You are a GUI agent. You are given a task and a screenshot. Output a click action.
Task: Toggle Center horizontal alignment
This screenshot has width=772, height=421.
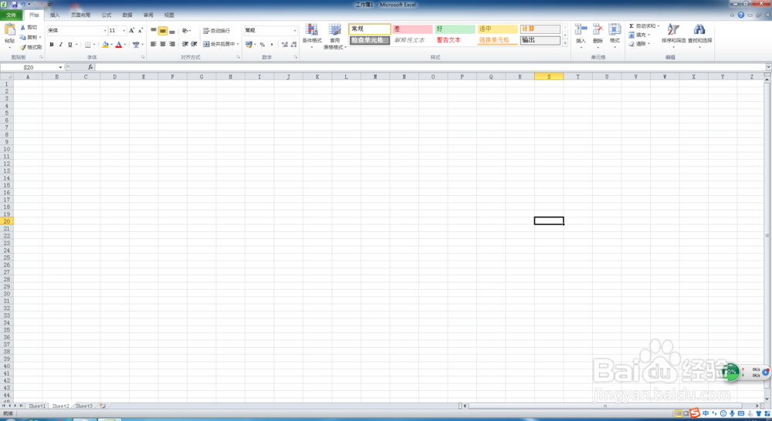click(162, 44)
